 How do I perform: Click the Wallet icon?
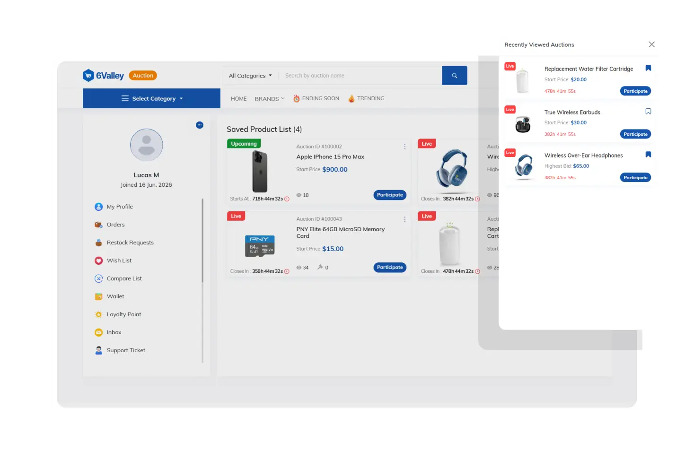coord(98,296)
